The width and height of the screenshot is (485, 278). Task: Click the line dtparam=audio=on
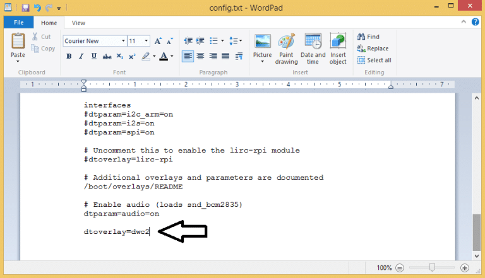[x=121, y=214]
